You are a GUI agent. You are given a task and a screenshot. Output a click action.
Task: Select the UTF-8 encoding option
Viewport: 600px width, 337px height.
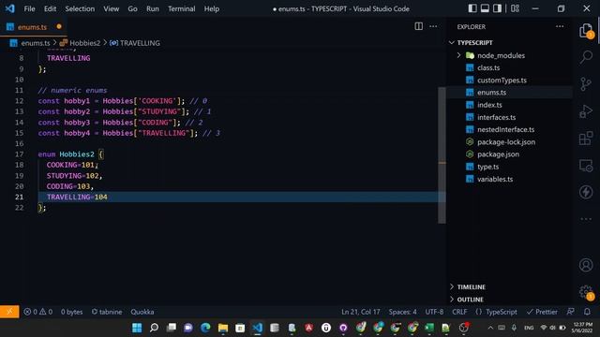[434, 312]
